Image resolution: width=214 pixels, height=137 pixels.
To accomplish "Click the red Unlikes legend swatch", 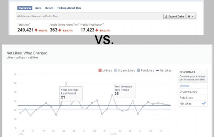I will click(100, 70).
